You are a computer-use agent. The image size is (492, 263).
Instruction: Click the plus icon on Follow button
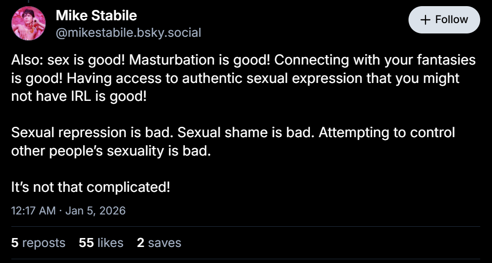pyautogui.click(x=425, y=20)
